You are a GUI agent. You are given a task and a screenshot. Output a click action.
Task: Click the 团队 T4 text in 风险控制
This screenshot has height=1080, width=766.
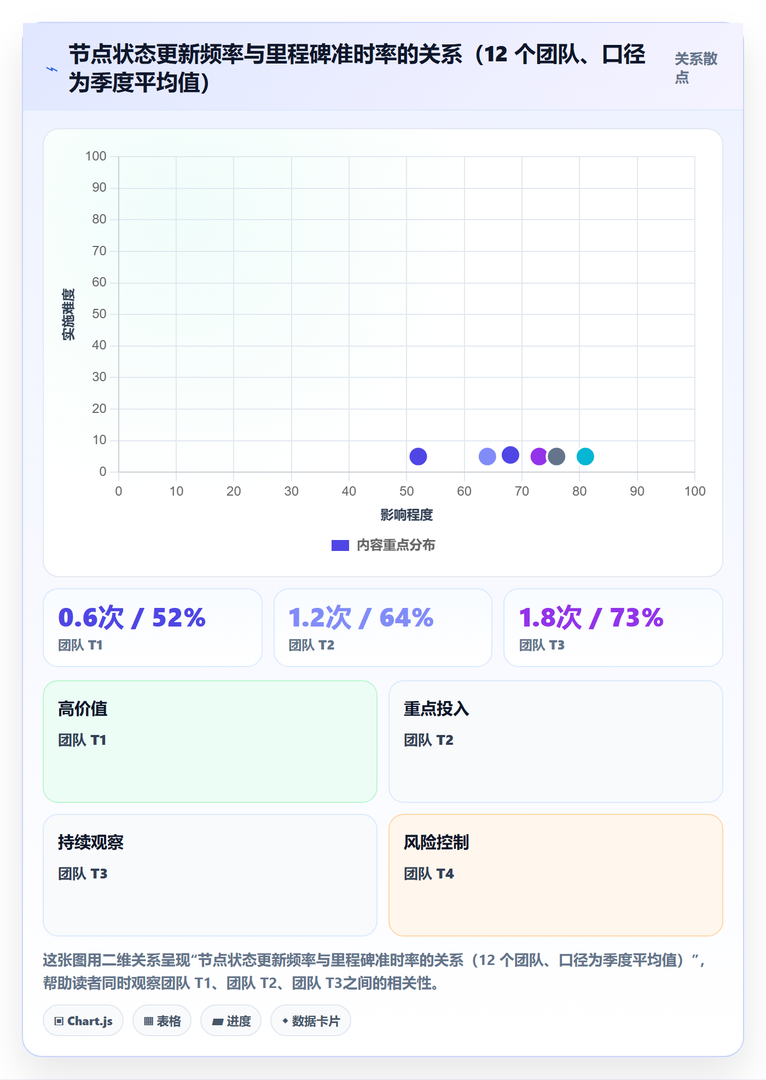[x=429, y=874]
